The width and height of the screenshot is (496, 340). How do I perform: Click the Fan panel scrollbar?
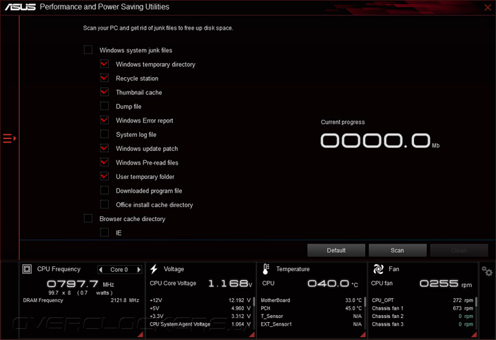pyautogui.click(x=476, y=301)
